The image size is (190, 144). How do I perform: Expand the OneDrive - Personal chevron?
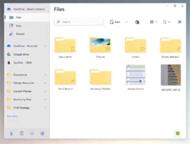tap(45, 46)
